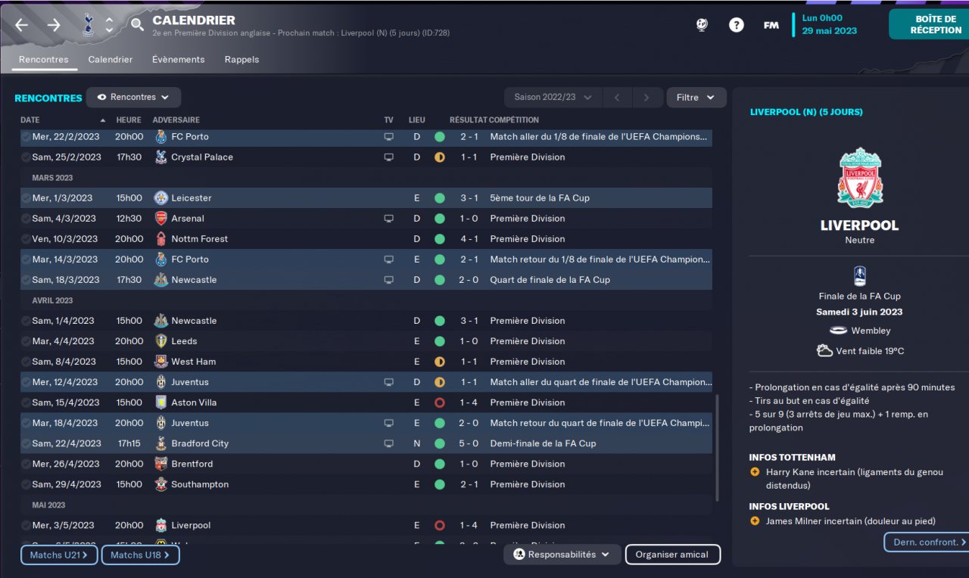
Task: Click the Brentford crest
Action: pos(160,464)
